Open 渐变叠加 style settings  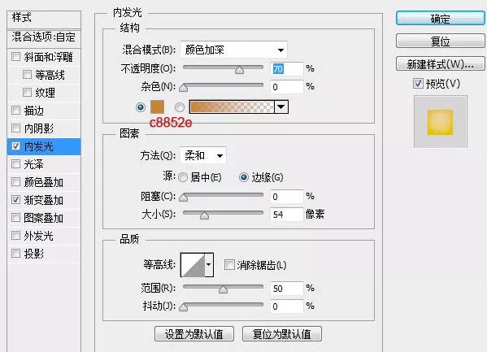tap(43, 200)
